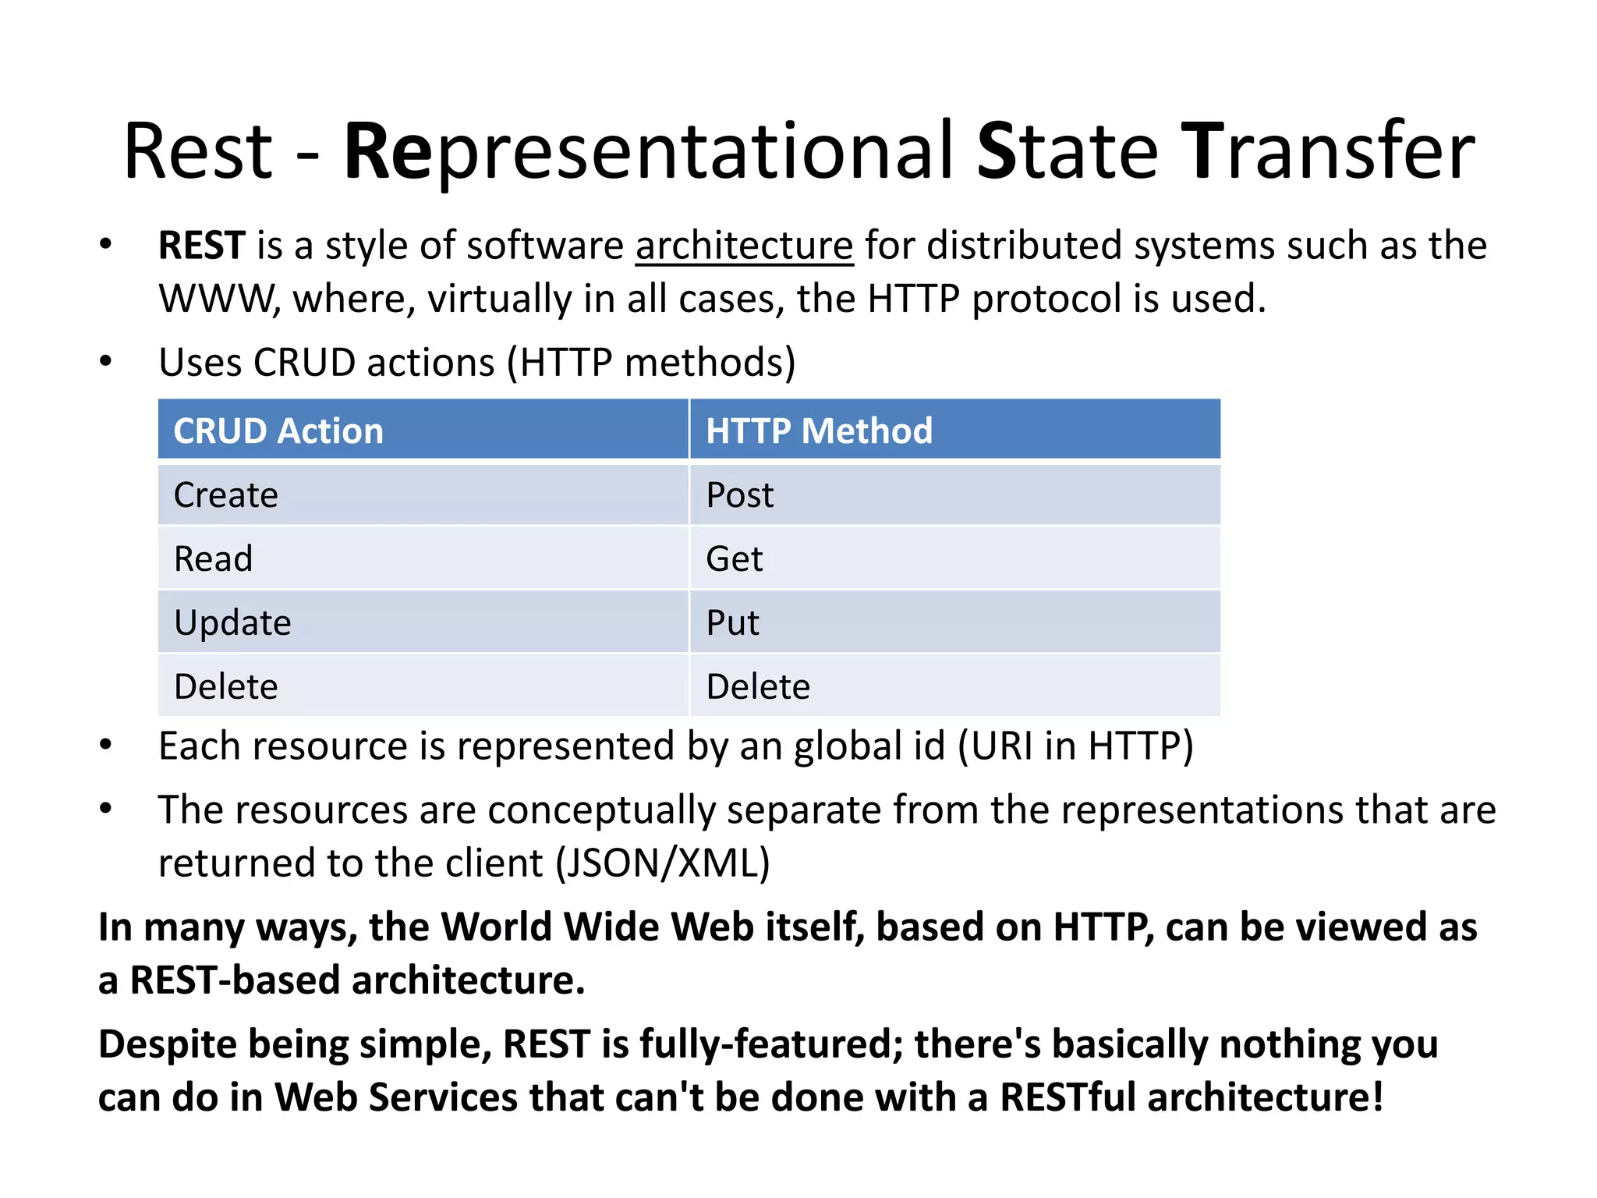Select the HTTP Method column header

(x=819, y=431)
